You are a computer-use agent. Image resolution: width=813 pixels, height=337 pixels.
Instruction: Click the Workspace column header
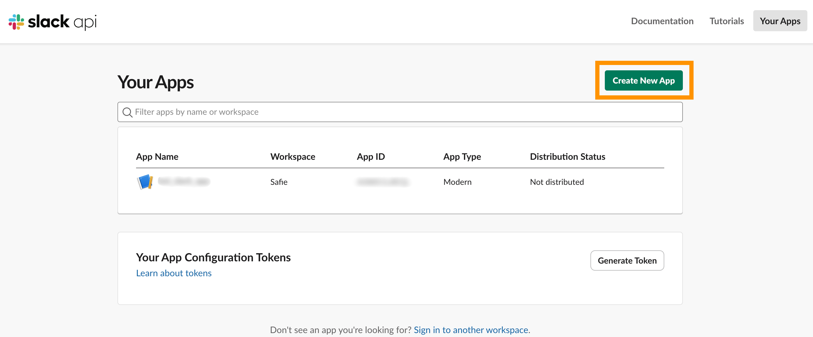[293, 157]
